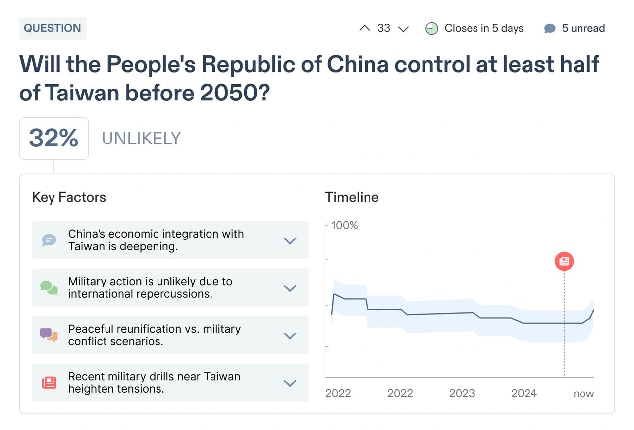Click the speech bubble icon for economic integration
Screen dimensions: 634x430
49,240
